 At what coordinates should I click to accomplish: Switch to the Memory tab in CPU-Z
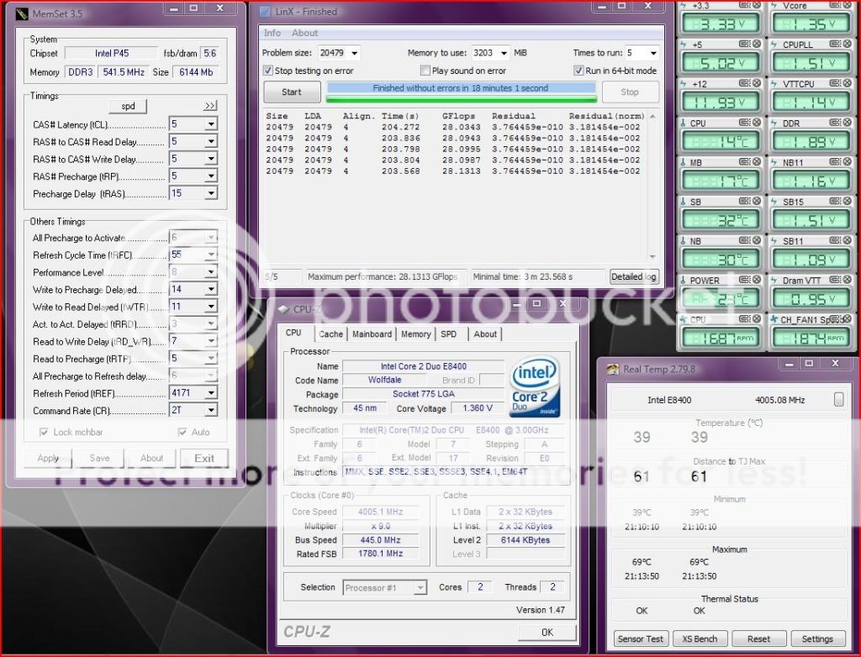click(x=415, y=334)
